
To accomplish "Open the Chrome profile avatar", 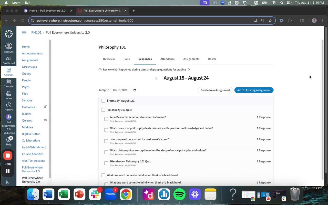I will coord(314,20).
